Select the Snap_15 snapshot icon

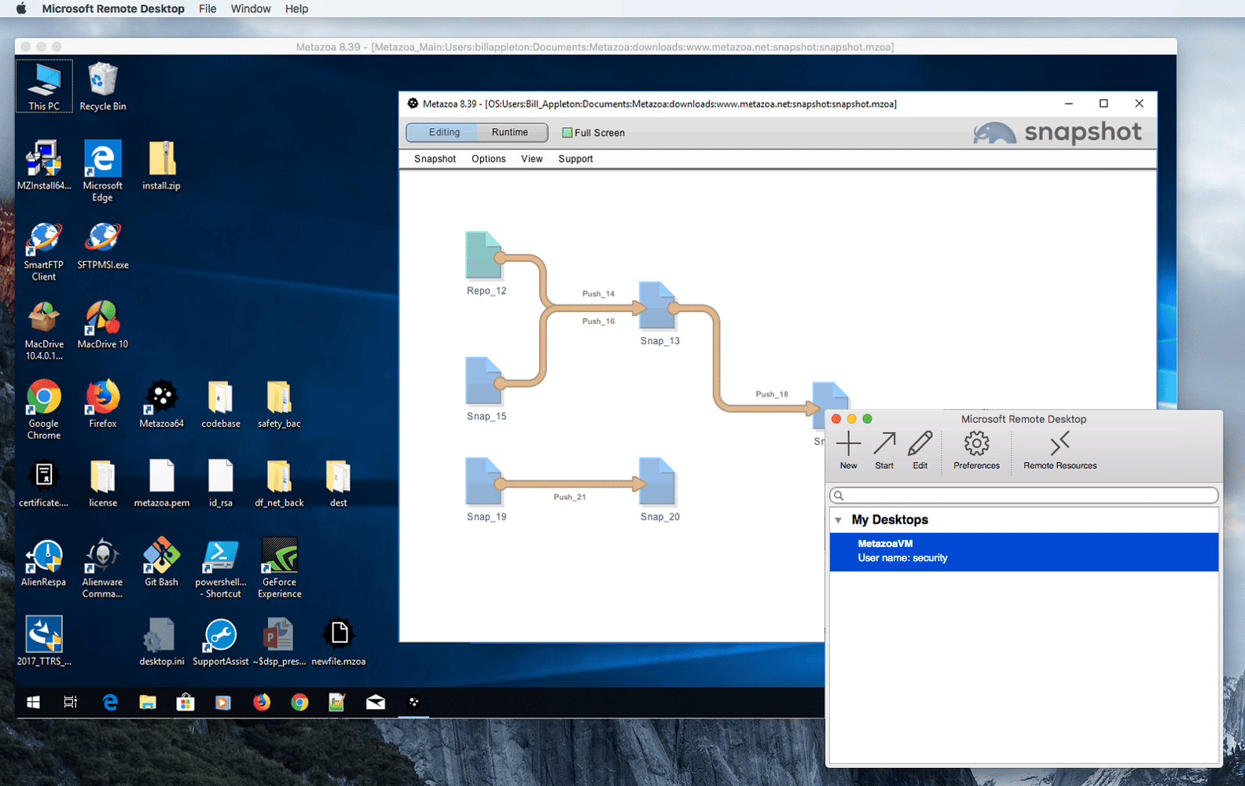[483, 381]
